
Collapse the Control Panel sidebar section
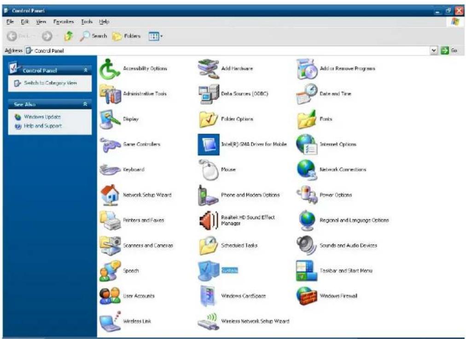[x=86, y=70]
